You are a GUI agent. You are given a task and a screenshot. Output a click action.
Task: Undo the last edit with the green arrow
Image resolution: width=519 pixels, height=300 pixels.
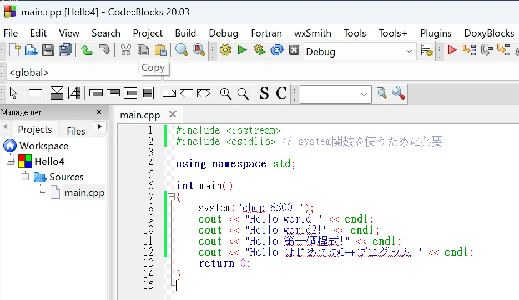click(87, 50)
